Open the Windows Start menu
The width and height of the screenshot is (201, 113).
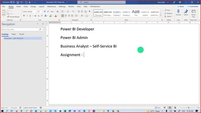tap(2, 111)
